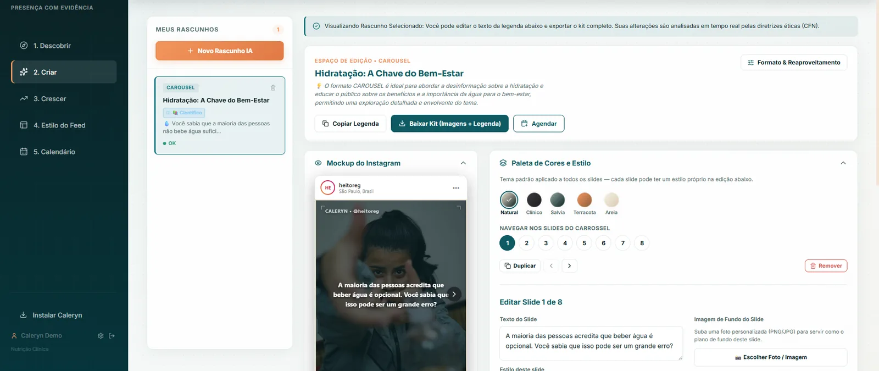
Task: Click the post title Hidratação: A Chave do Bem-Estar
Action: pos(389,74)
